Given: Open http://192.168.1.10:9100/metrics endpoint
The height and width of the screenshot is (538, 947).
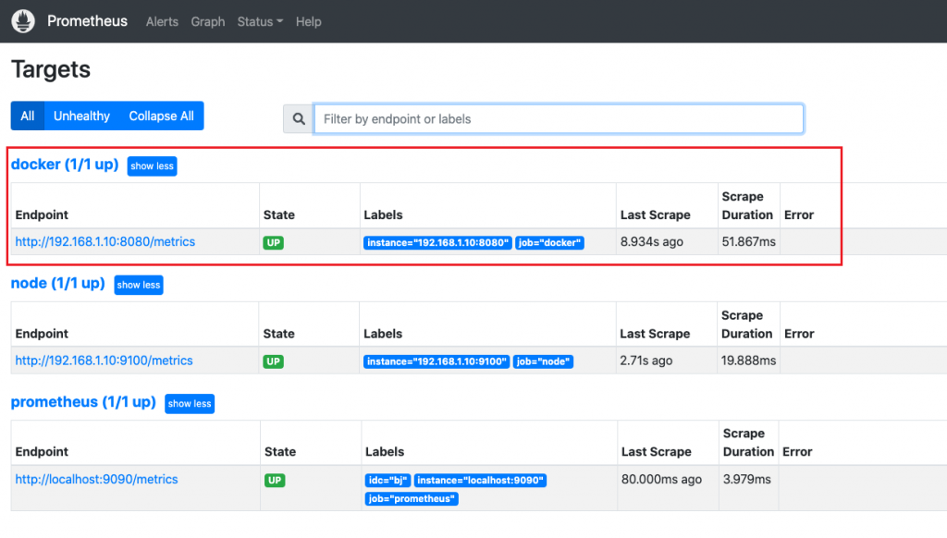Looking at the screenshot, I should [x=104, y=361].
